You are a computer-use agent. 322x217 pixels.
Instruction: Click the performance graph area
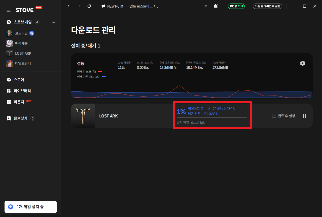pos(192,91)
